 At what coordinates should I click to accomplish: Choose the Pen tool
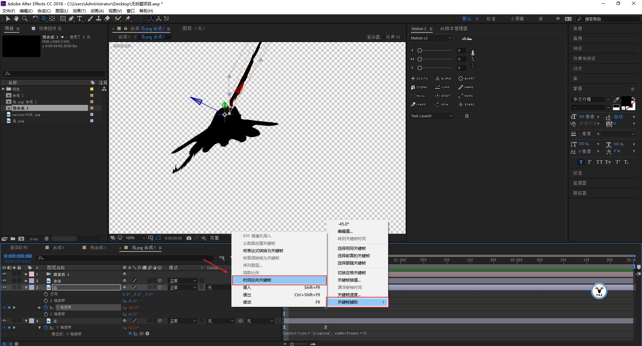(x=71, y=19)
